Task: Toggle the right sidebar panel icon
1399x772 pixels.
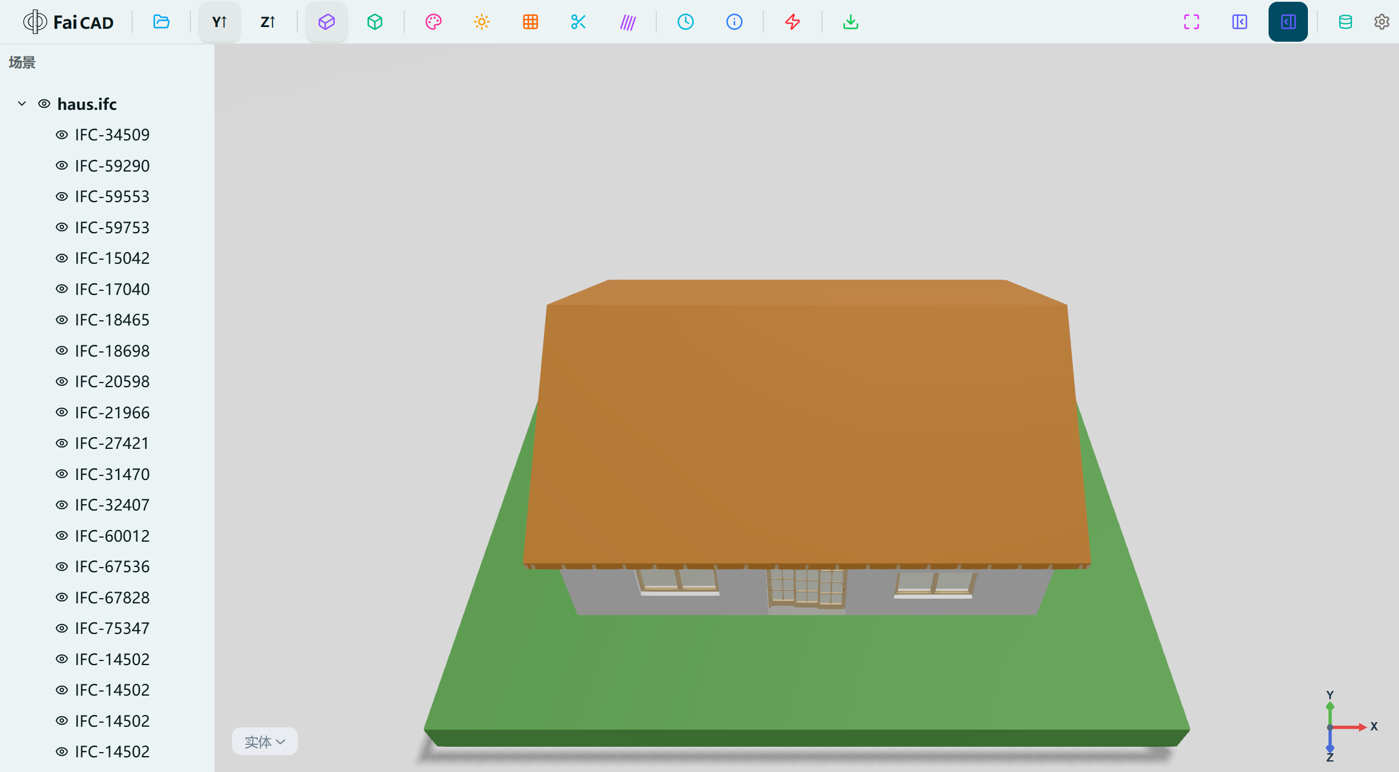Action: [x=1288, y=22]
